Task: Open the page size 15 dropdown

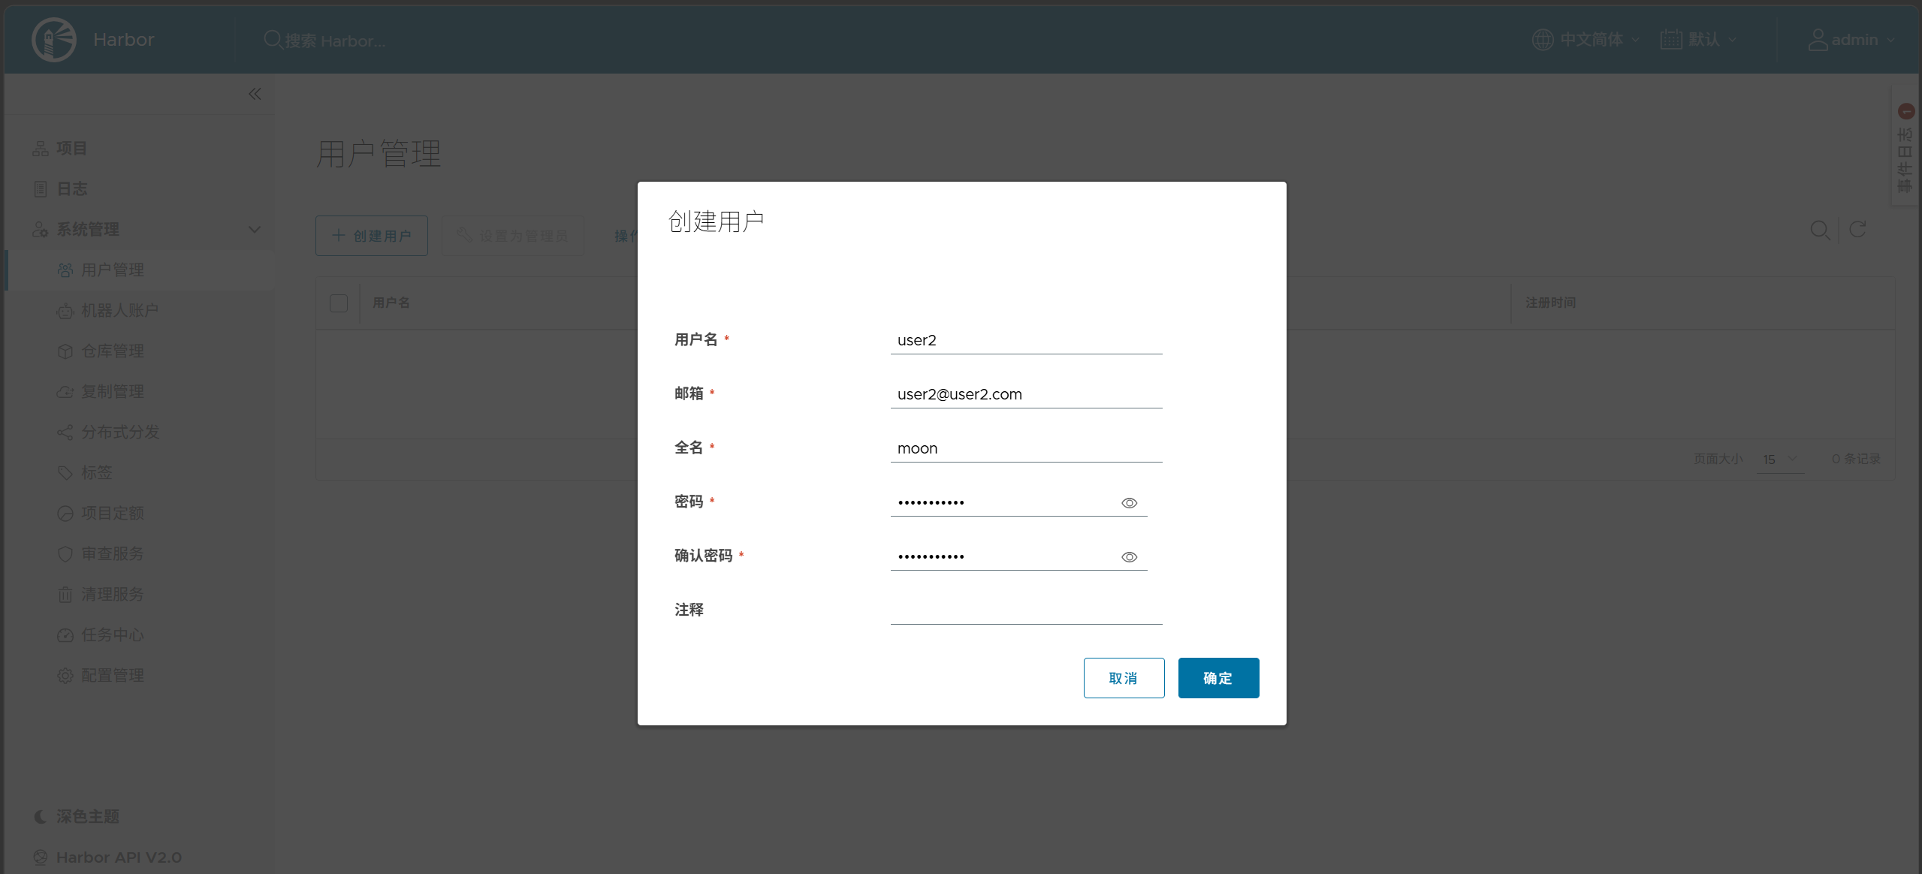Action: tap(1779, 460)
